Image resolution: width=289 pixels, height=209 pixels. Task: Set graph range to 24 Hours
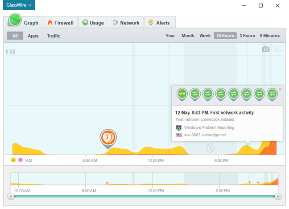[225, 36]
